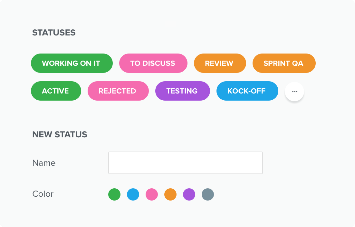Focus the new status Name field
Viewport: 355px width, 227px height.
coord(186,163)
